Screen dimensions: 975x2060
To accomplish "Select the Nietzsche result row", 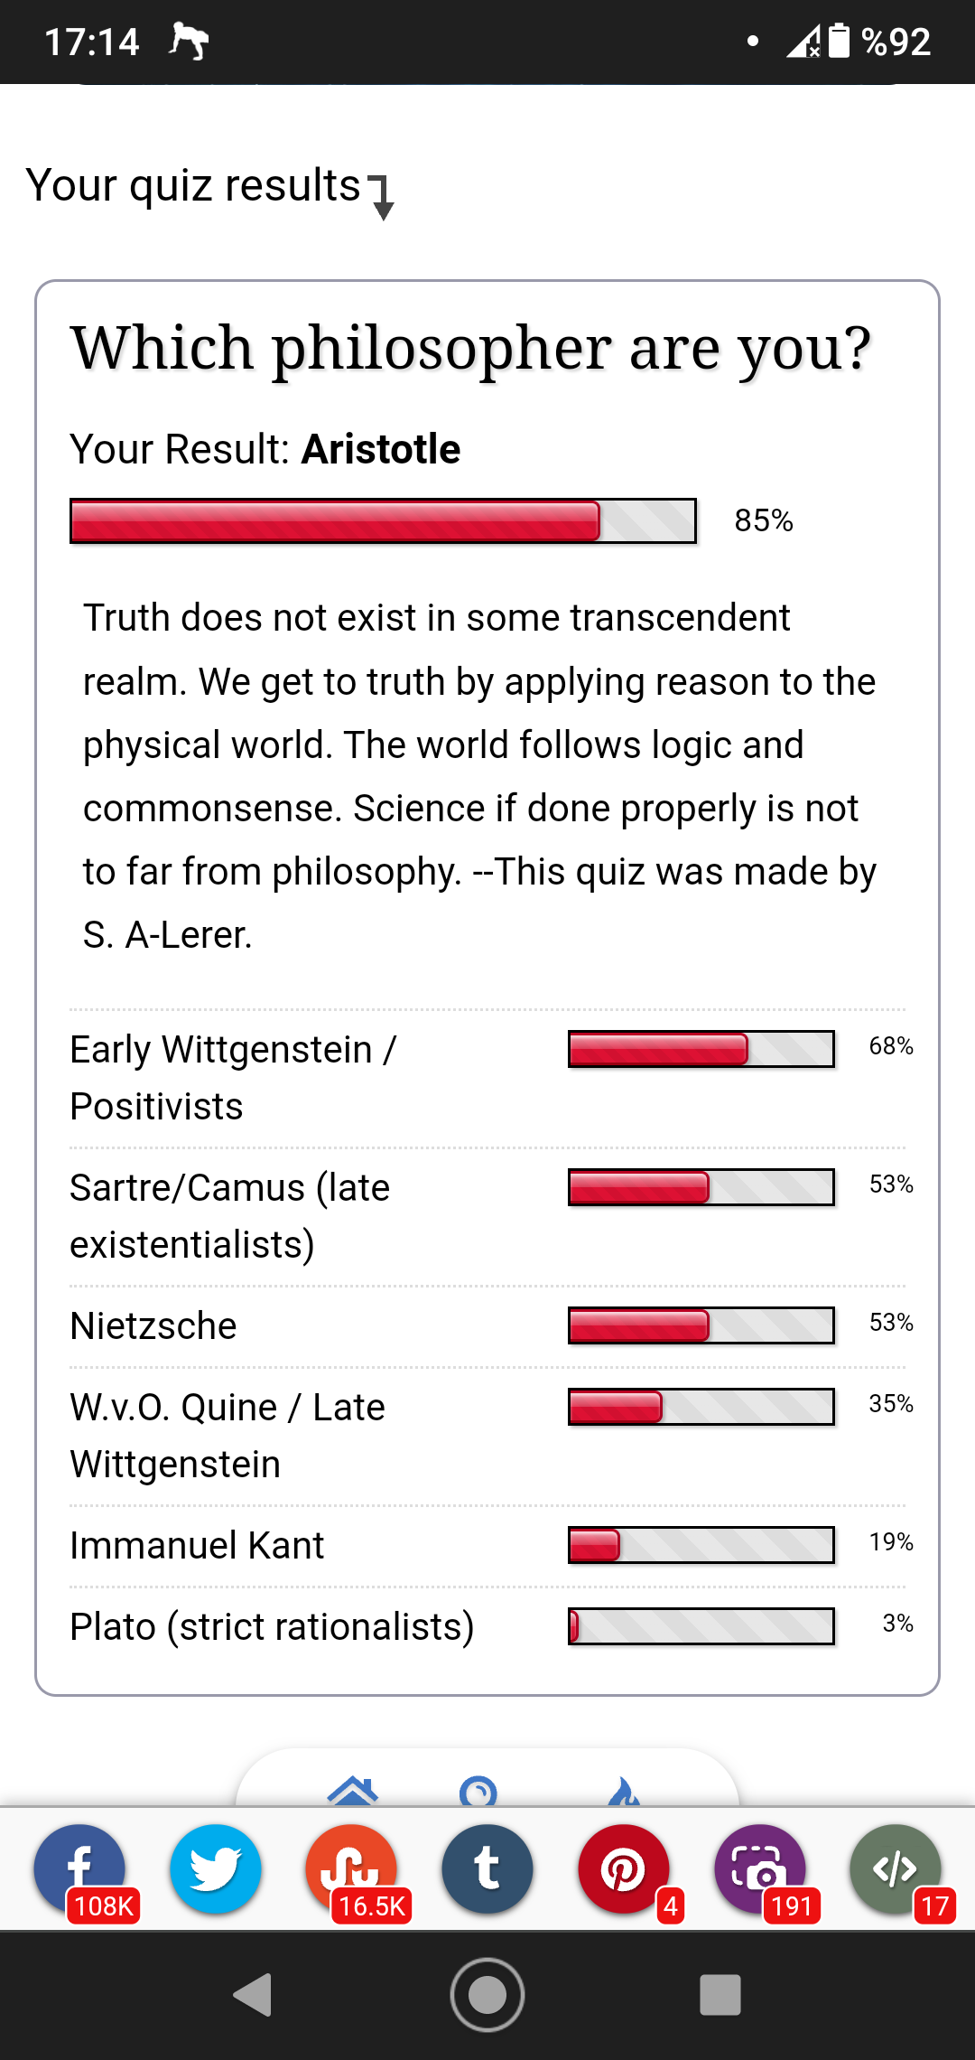I will tap(487, 1326).
